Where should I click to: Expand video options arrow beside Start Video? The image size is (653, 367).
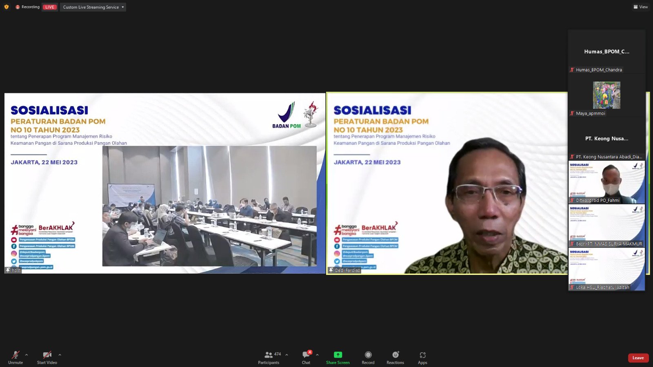pos(60,355)
